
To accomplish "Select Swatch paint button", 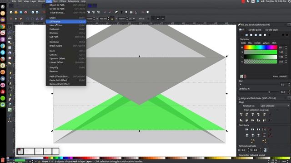I will (x=265, y=35).
